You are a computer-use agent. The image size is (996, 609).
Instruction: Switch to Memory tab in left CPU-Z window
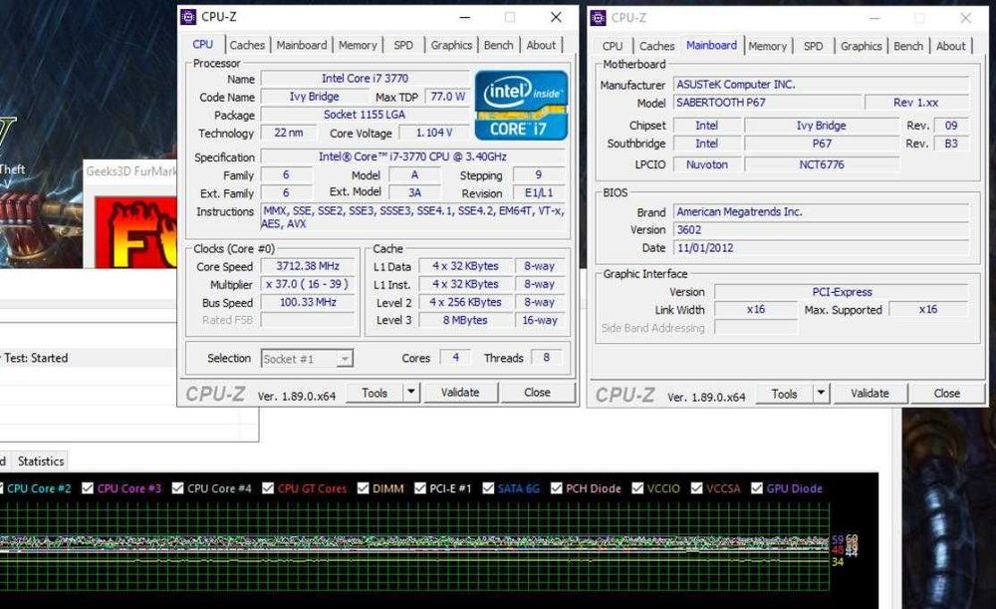(358, 45)
